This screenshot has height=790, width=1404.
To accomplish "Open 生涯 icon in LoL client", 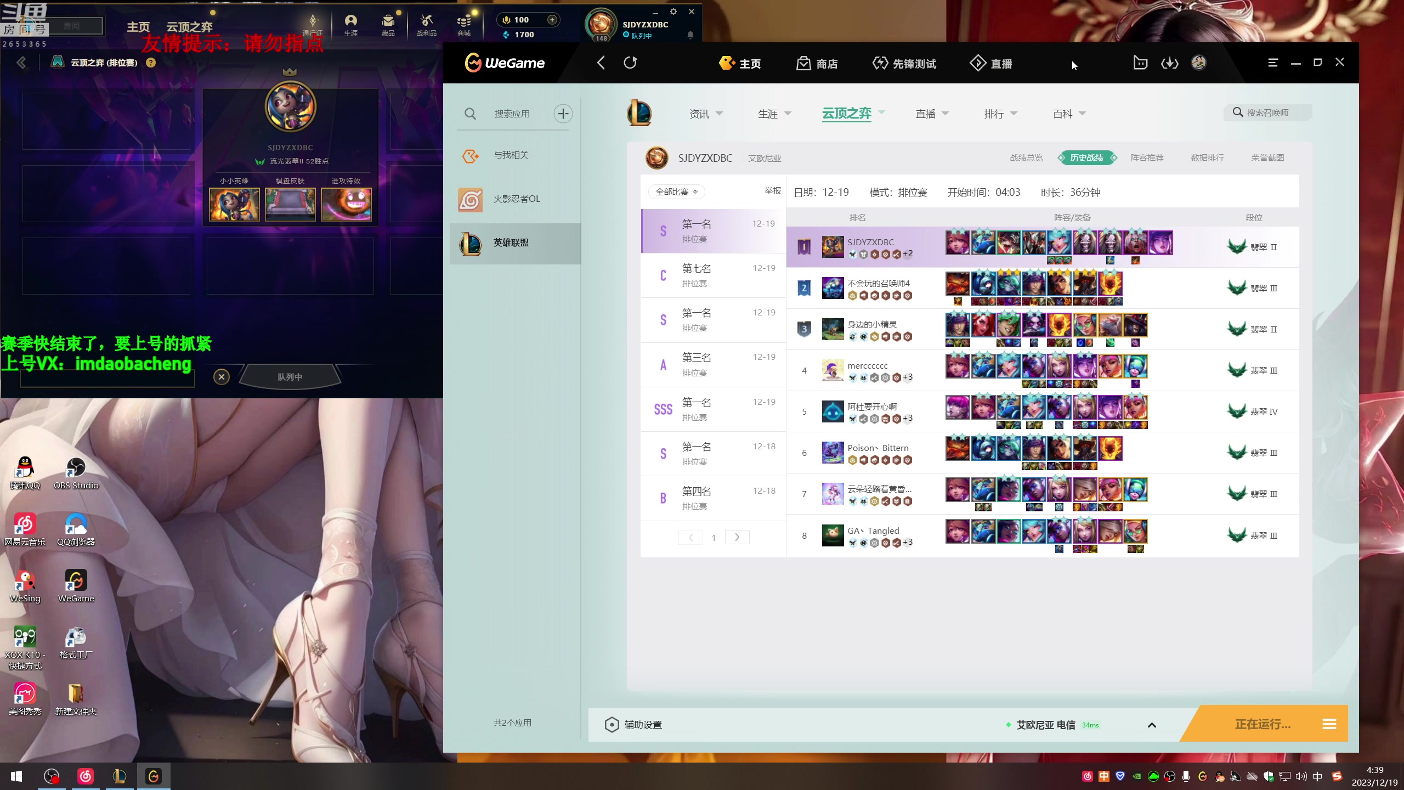I will (350, 25).
